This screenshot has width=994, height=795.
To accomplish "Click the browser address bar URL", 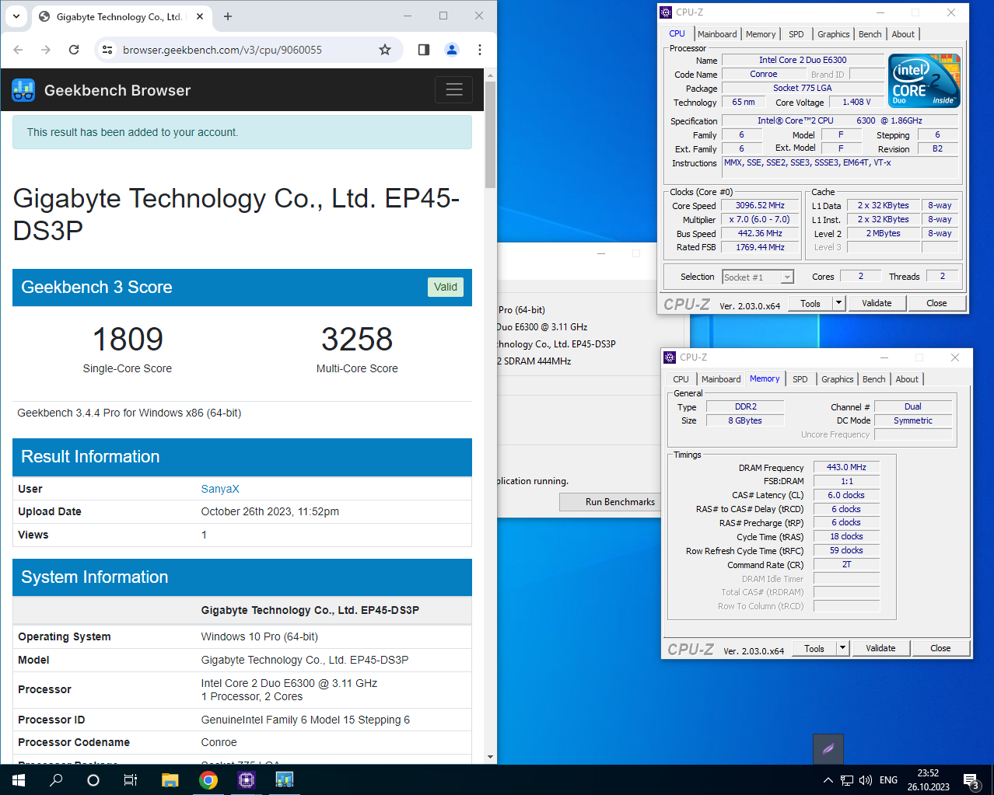I will click(222, 50).
